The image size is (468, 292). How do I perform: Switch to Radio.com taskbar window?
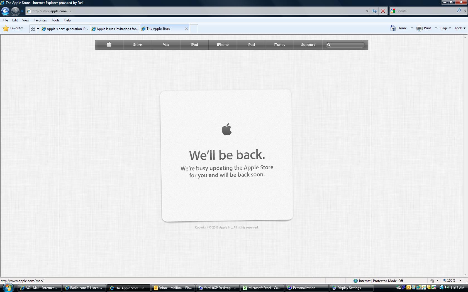coord(84,288)
